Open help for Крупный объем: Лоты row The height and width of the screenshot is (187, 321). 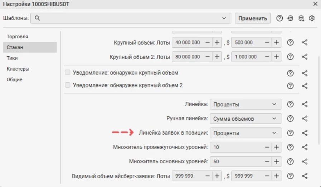click(290, 42)
